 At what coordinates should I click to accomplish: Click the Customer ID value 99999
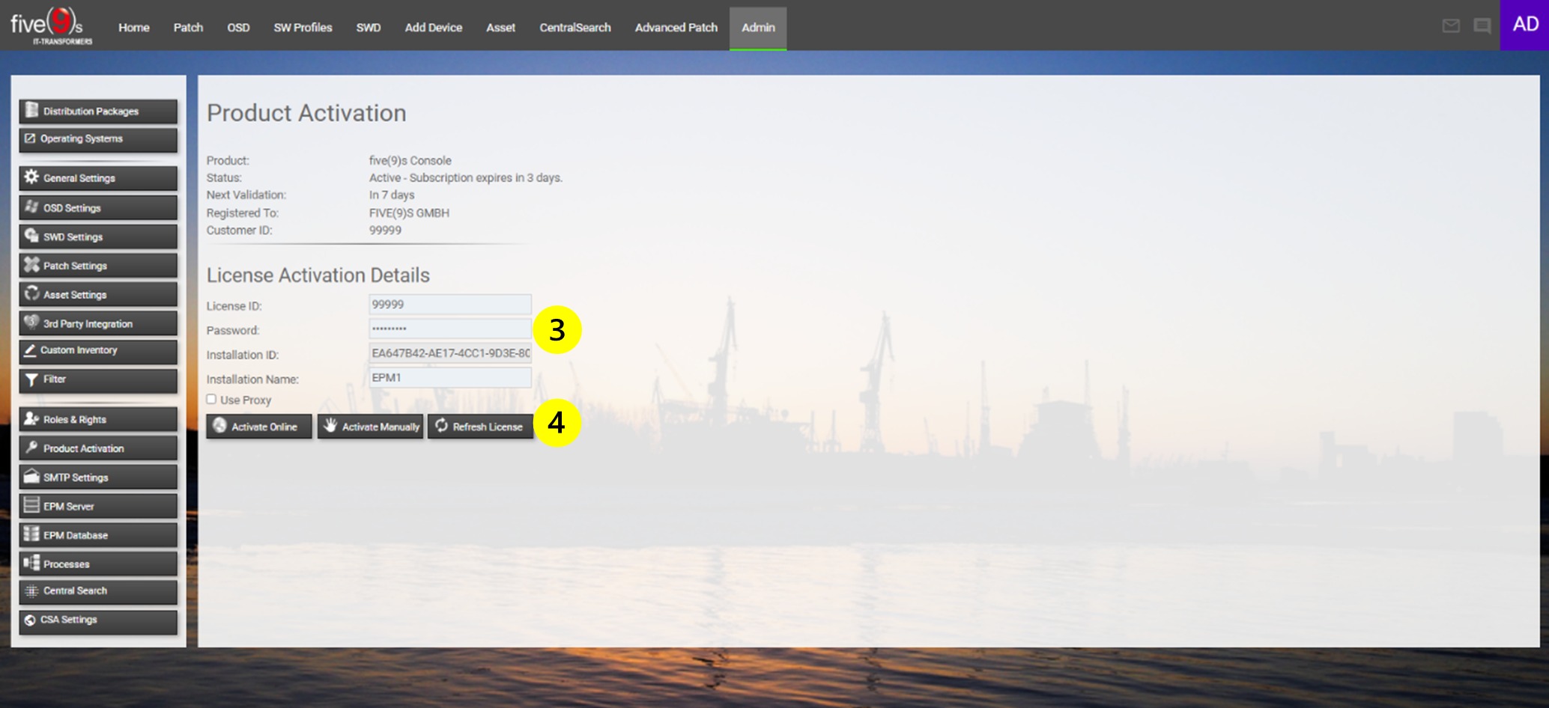click(385, 230)
